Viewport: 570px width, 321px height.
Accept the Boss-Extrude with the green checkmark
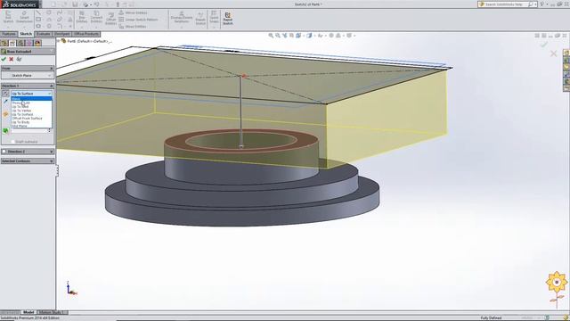tap(4, 59)
